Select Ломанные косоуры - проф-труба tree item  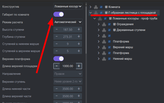tap(135, 19)
